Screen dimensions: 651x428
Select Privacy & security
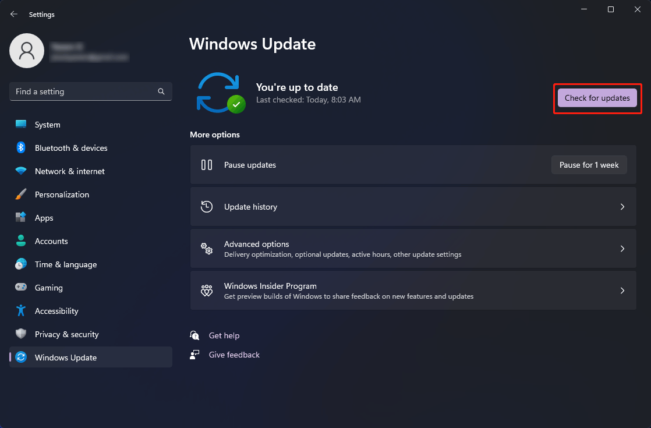(90, 334)
